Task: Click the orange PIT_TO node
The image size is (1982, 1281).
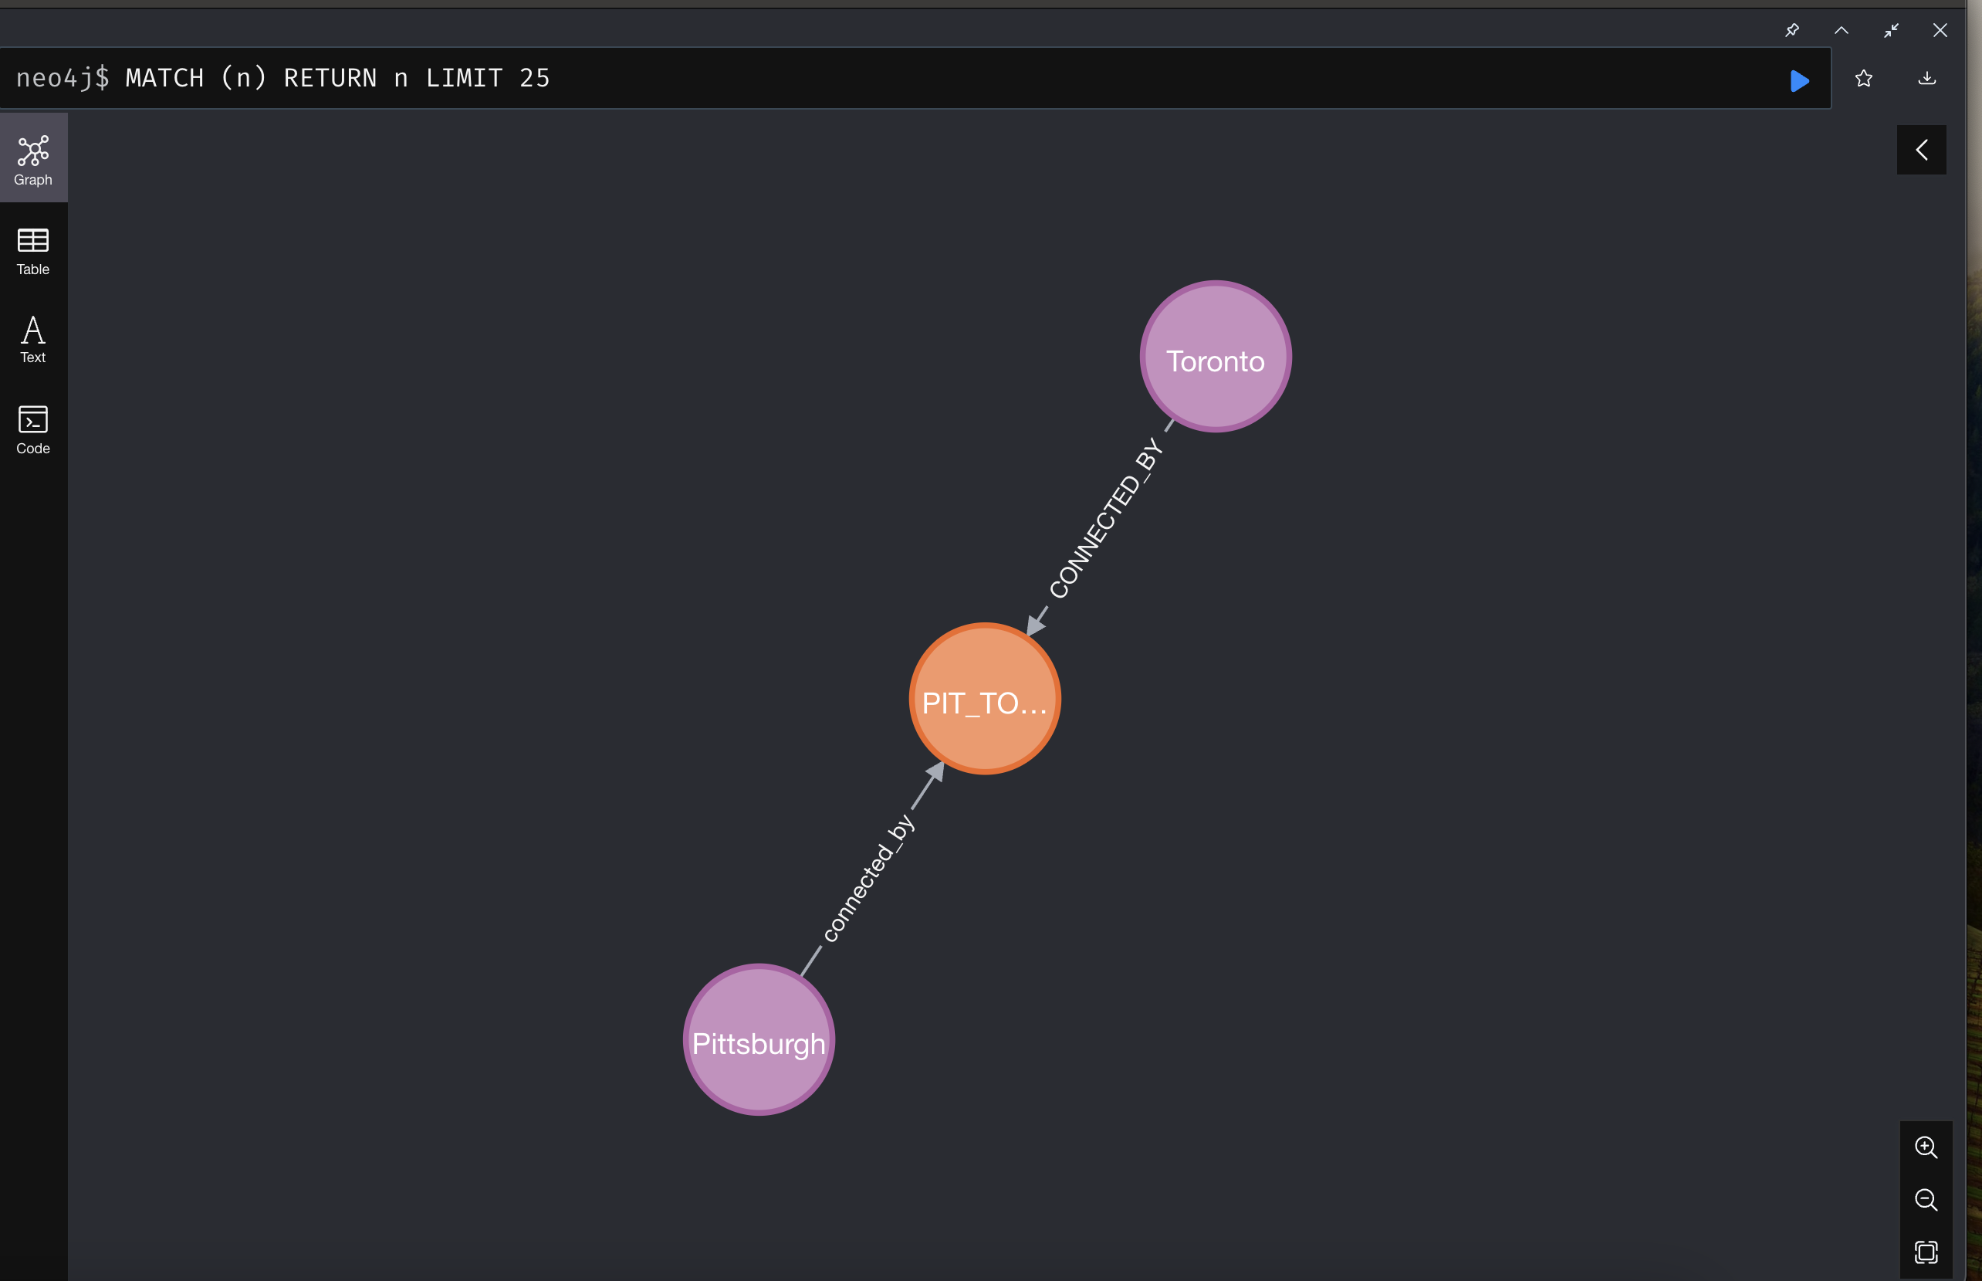Action: tap(984, 700)
